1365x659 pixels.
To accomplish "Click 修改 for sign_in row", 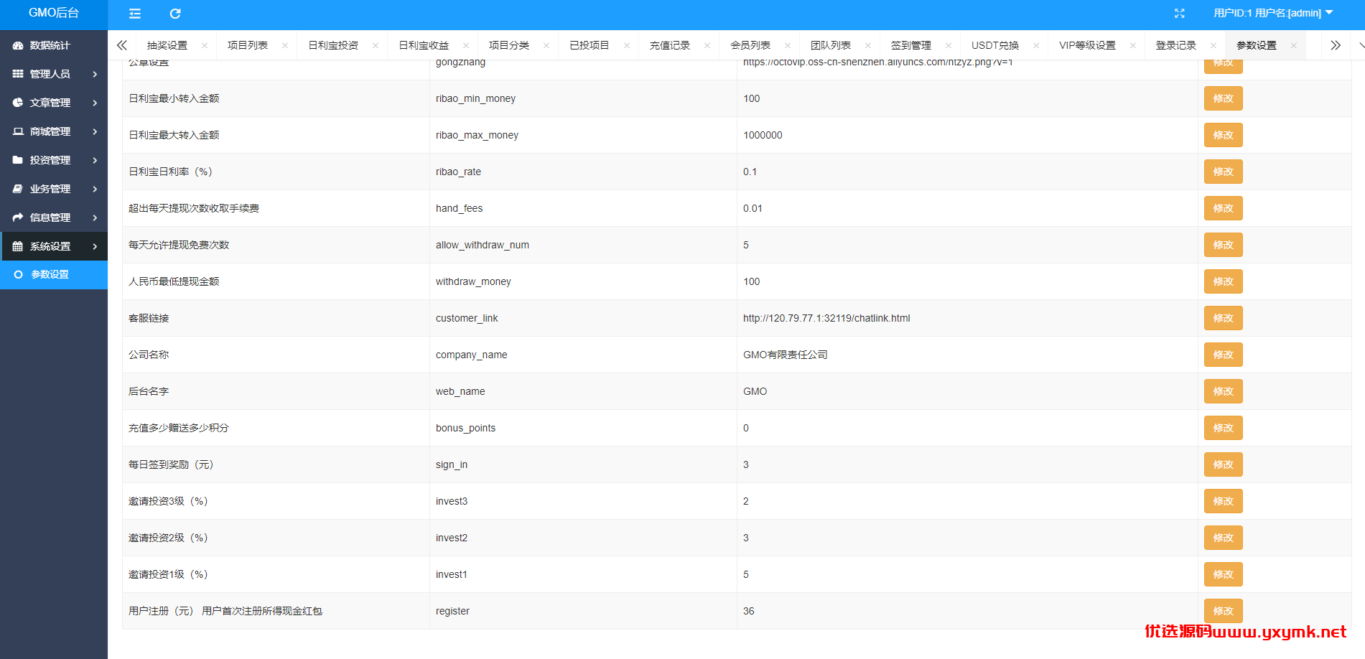I will (1223, 464).
